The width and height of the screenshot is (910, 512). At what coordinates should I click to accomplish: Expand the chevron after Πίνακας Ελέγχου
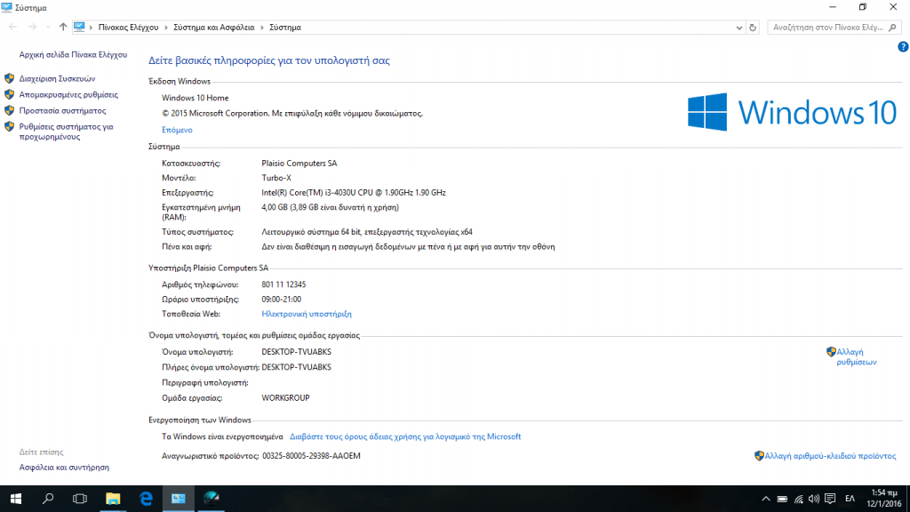[166, 28]
